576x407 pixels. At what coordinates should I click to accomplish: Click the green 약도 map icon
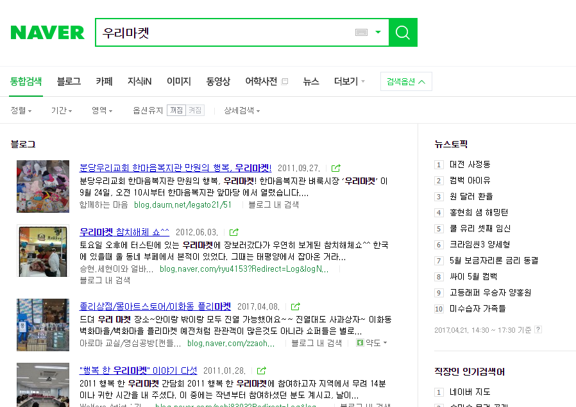(x=360, y=343)
